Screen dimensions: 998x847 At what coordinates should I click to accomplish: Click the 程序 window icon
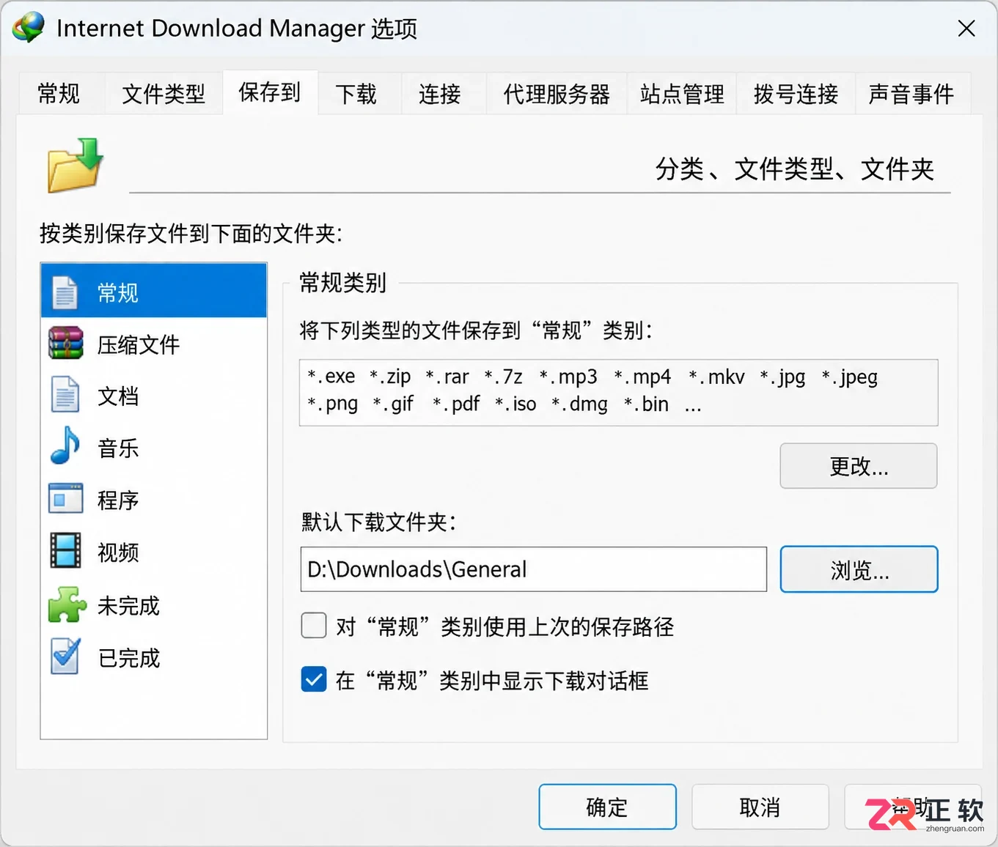coord(65,499)
